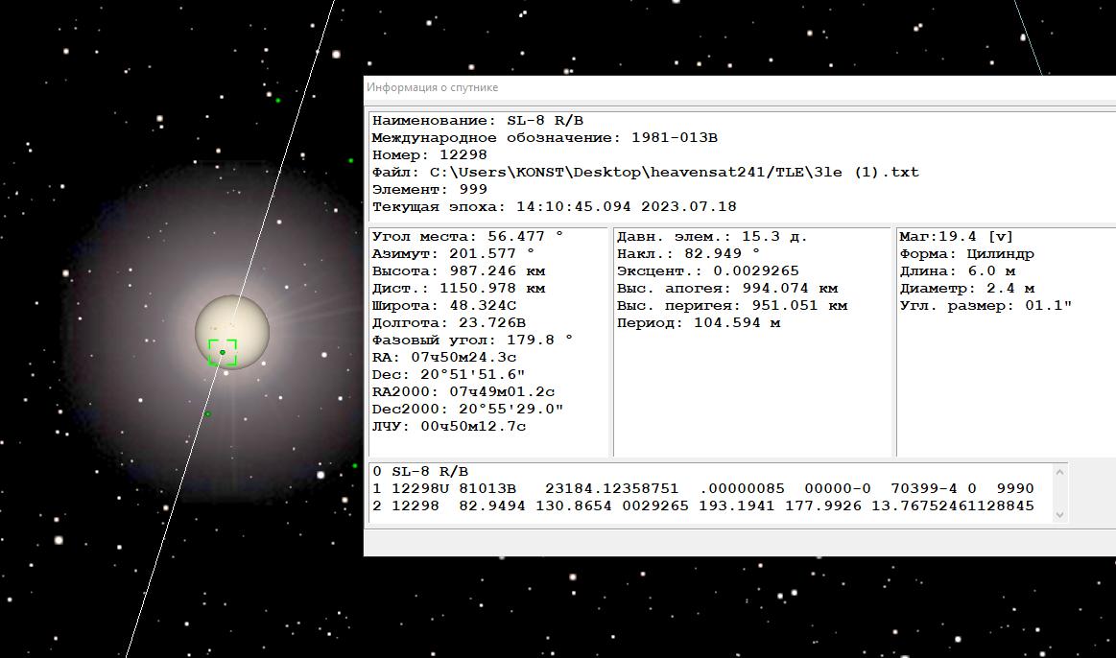Click the 'RA2000: 07ч49м01.2с' line

click(463, 391)
